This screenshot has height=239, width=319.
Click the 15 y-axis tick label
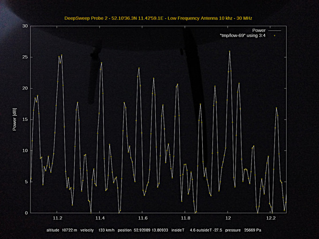[x=25, y=119]
